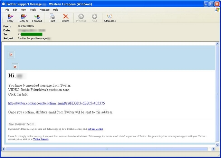
Task: Click the 'Once you confirm' sentence
Action: [x=61, y=112]
